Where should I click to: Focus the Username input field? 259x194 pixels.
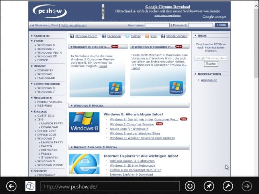click(157, 25)
